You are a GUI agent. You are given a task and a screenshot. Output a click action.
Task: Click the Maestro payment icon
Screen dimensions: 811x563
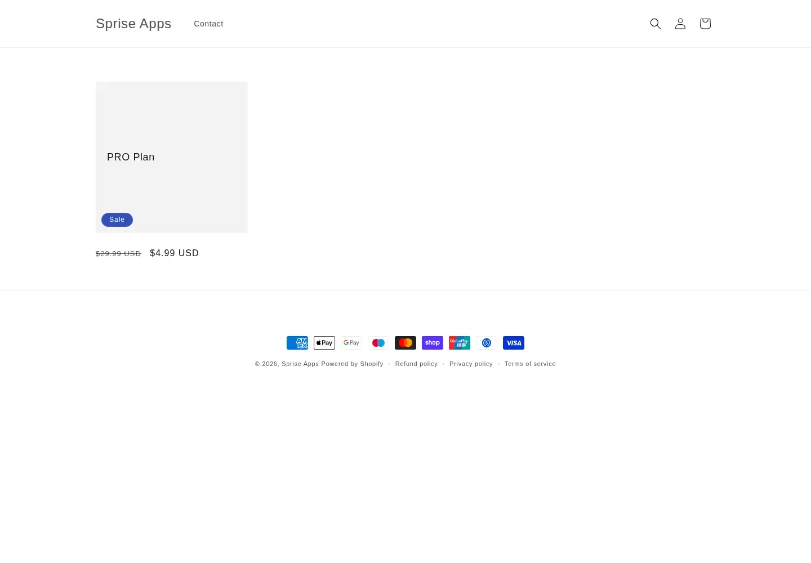(x=378, y=343)
